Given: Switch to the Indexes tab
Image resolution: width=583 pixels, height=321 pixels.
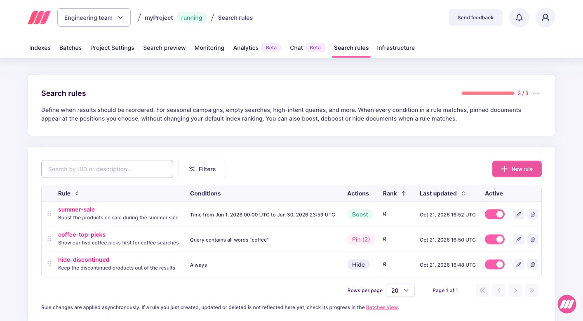Looking at the screenshot, I should (40, 48).
